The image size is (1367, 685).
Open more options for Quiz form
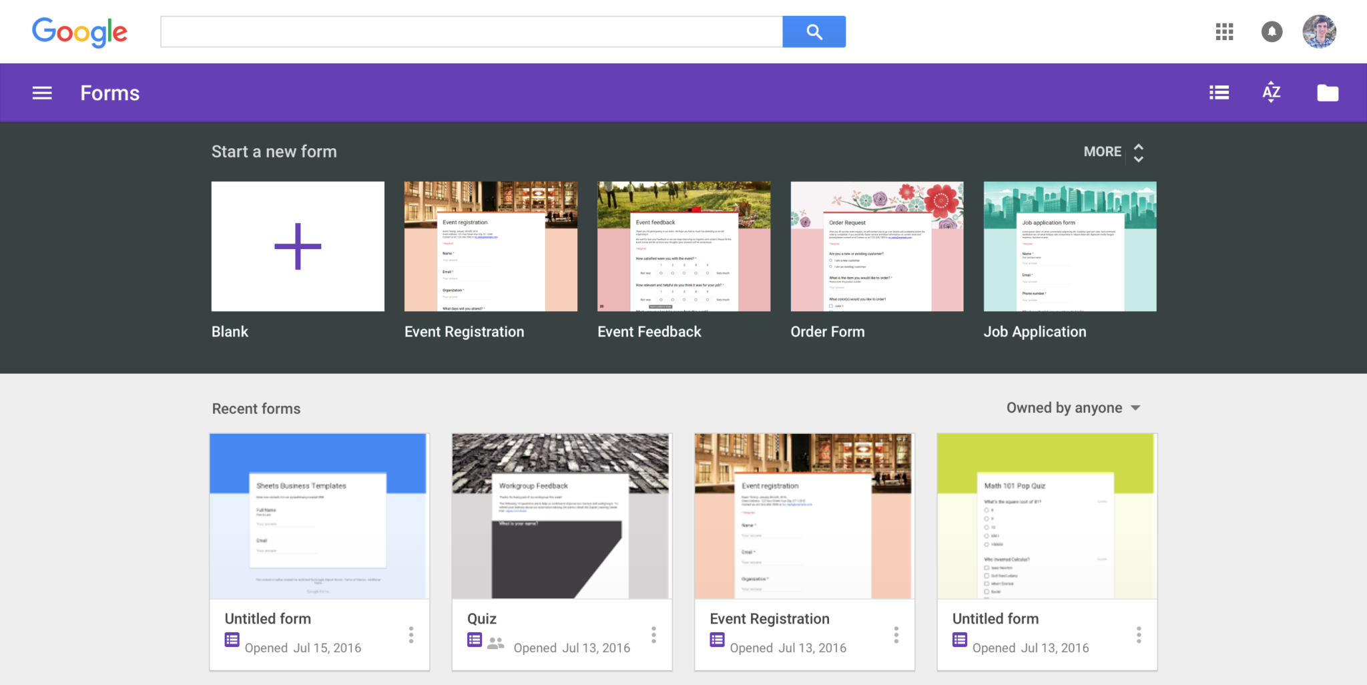click(653, 635)
